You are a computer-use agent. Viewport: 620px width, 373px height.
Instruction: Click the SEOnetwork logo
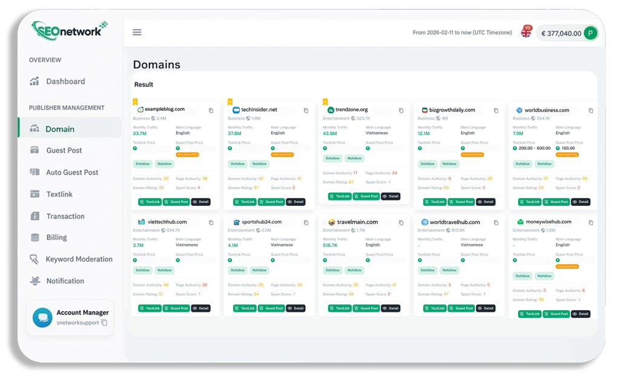(70, 30)
